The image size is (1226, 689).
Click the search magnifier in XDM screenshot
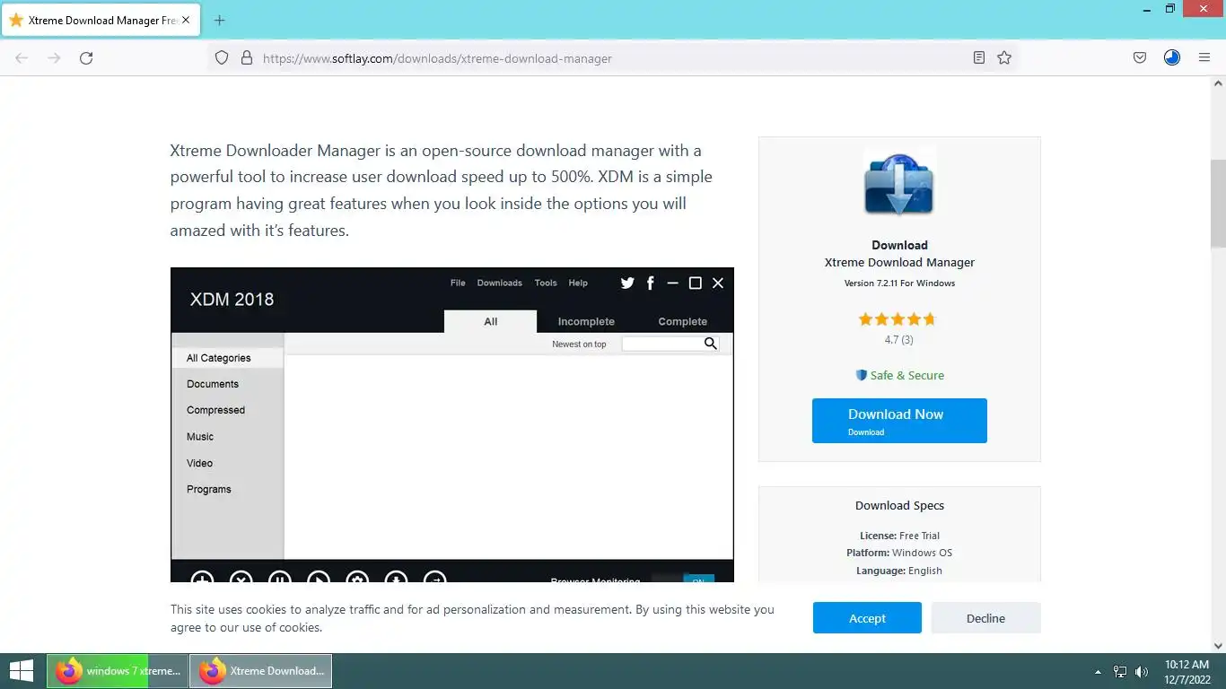tap(710, 344)
